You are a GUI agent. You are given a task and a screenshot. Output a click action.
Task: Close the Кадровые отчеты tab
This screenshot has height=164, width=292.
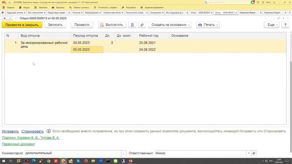[25, 13]
